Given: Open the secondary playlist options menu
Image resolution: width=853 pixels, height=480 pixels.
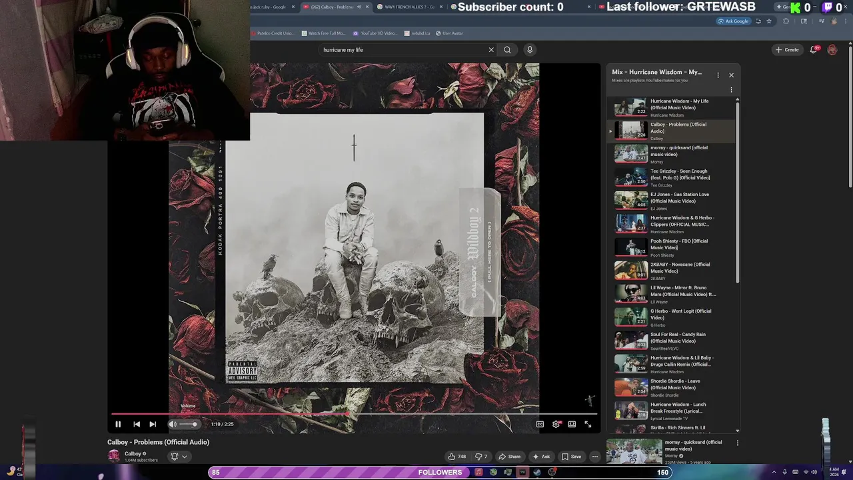Looking at the screenshot, I should (731, 90).
